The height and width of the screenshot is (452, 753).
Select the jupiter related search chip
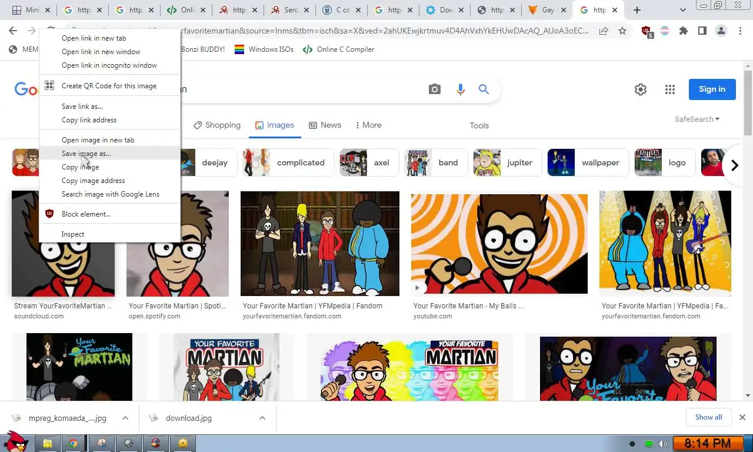coord(508,162)
